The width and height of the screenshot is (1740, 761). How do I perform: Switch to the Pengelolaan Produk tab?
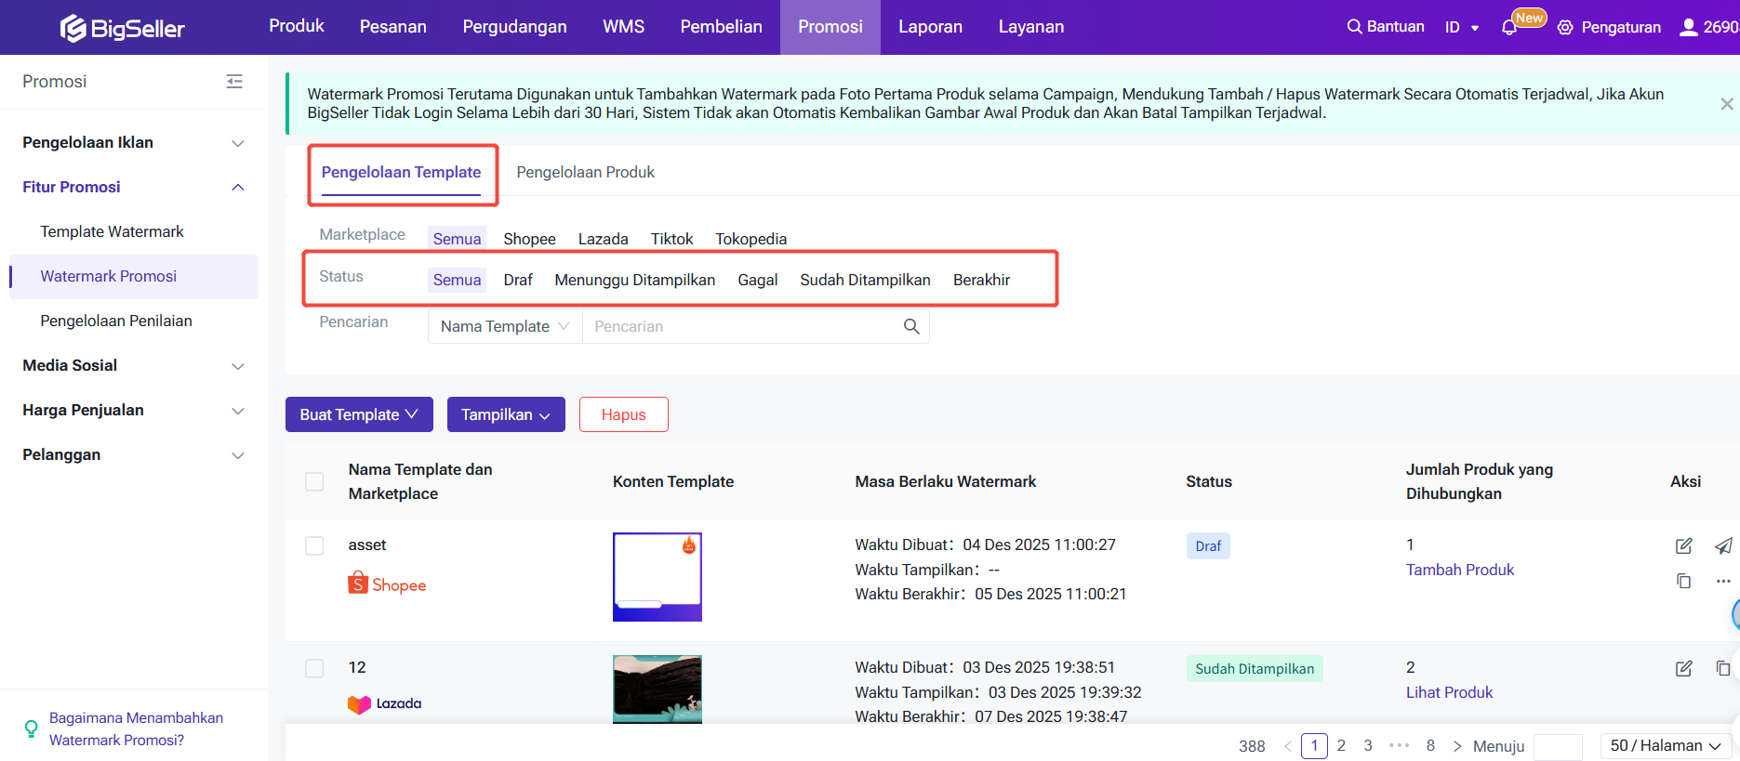click(x=585, y=172)
